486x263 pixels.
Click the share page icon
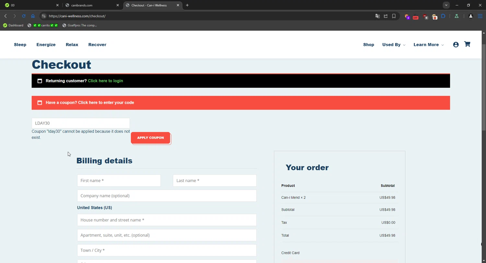pyautogui.click(x=386, y=16)
